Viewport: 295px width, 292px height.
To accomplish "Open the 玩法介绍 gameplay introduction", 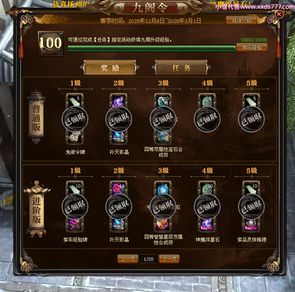I will (x=242, y=20).
